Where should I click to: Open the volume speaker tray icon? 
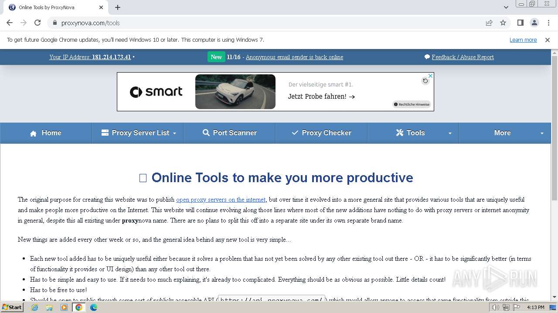496,307
